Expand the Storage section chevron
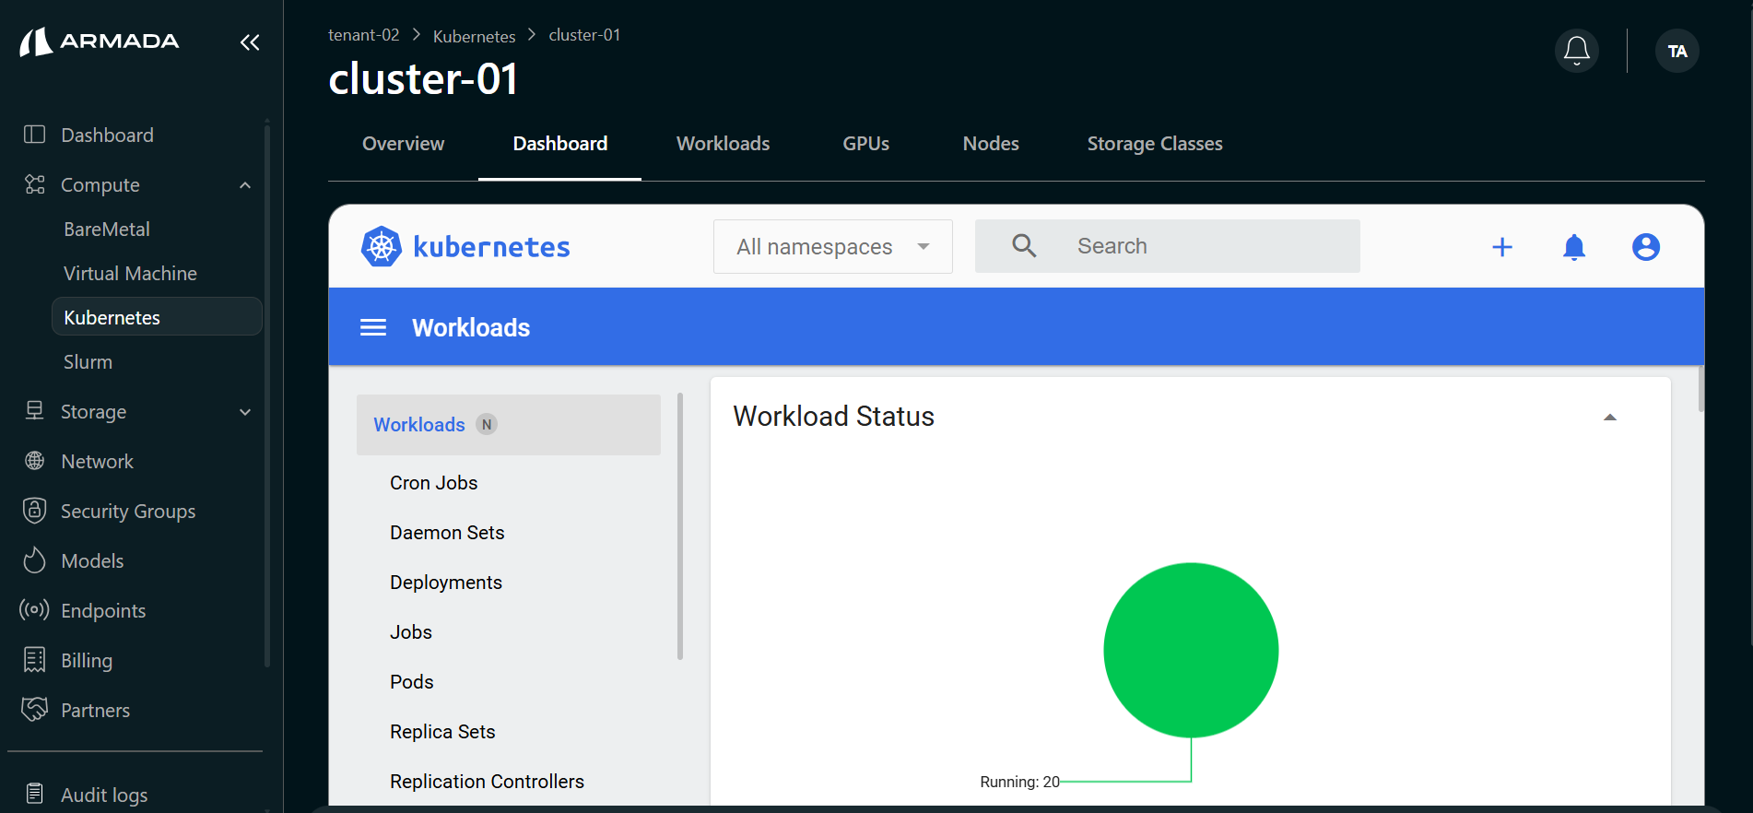Screen dimensions: 1753x813 click(x=245, y=412)
